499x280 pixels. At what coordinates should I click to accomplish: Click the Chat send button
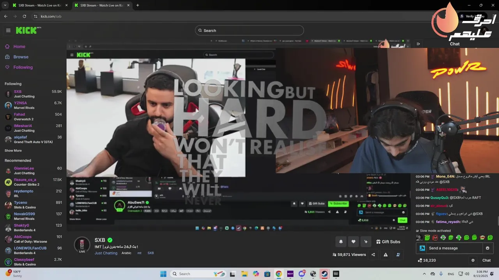[x=487, y=261]
